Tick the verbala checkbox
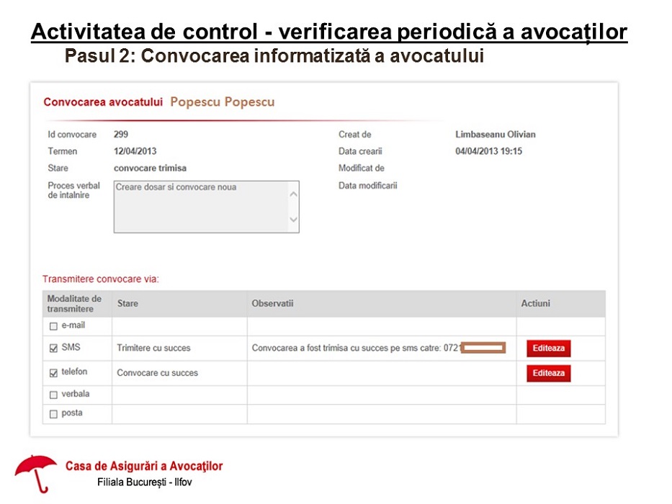The image size is (672, 504). (x=53, y=395)
